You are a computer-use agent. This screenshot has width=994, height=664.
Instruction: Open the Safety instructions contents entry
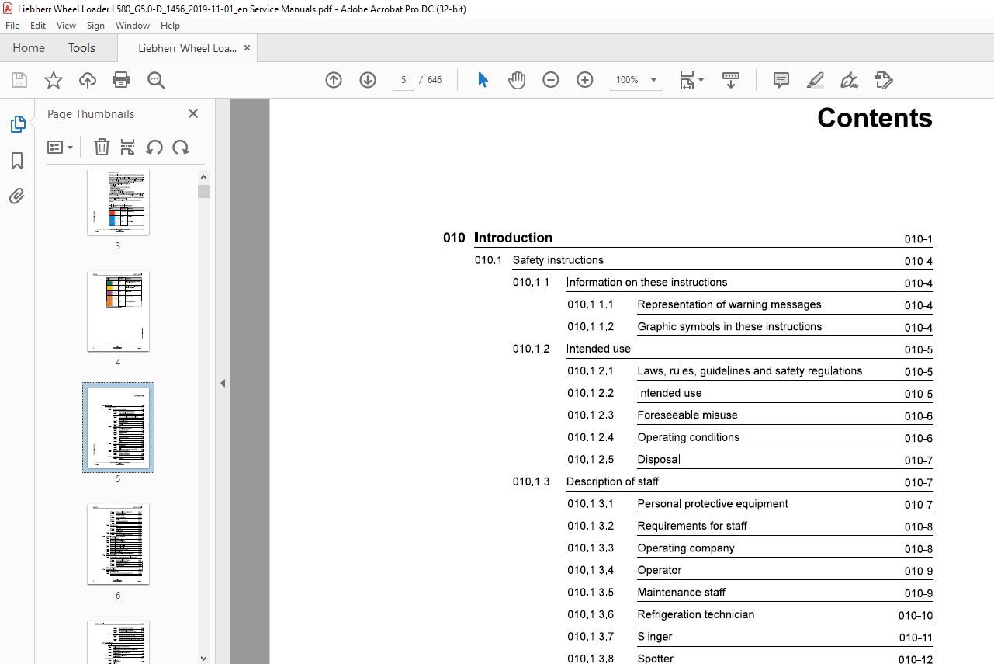tap(558, 260)
